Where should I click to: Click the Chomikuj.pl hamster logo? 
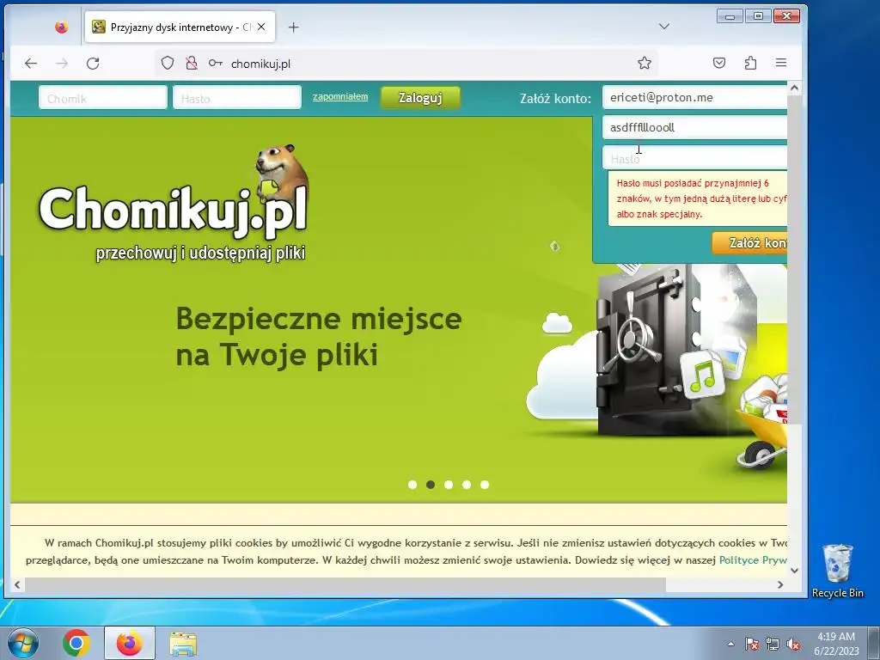(174, 192)
